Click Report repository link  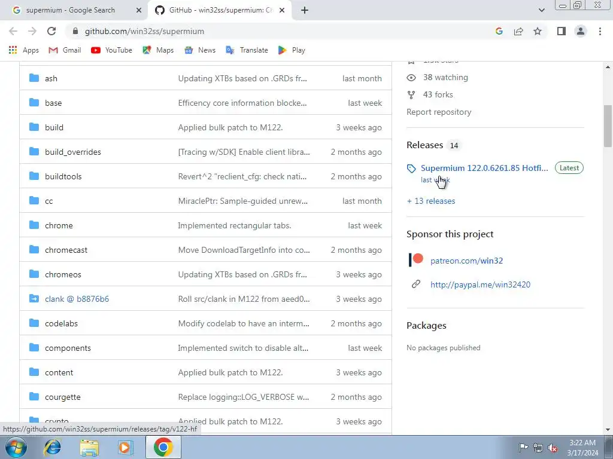[x=439, y=112]
